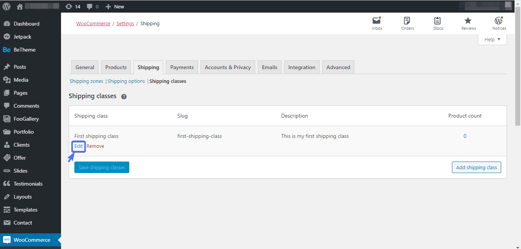Click Save shipping classes button
Screen dimensions: 521x249
pos(102,167)
